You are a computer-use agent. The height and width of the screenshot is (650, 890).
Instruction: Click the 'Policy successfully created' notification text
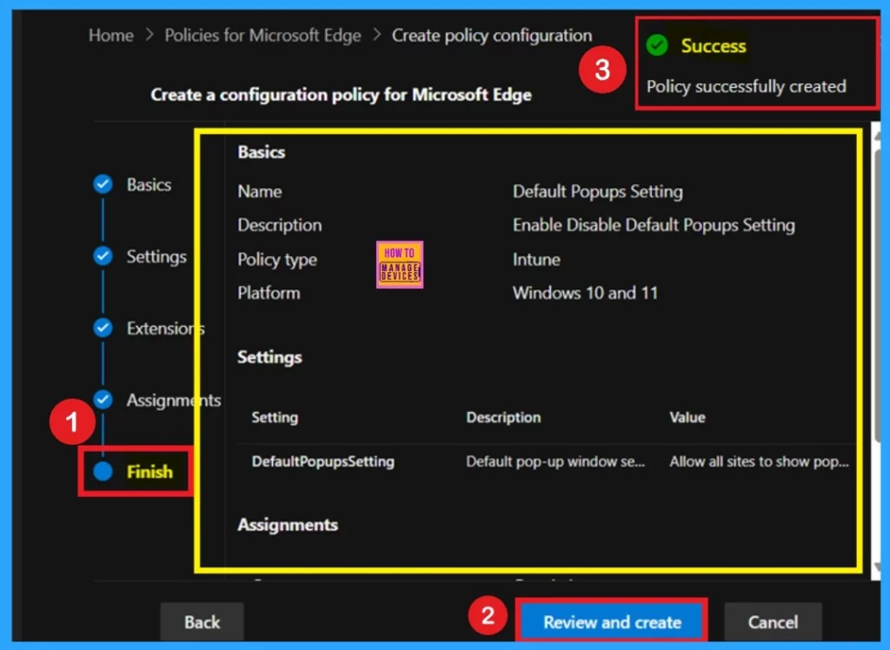click(747, 86)
